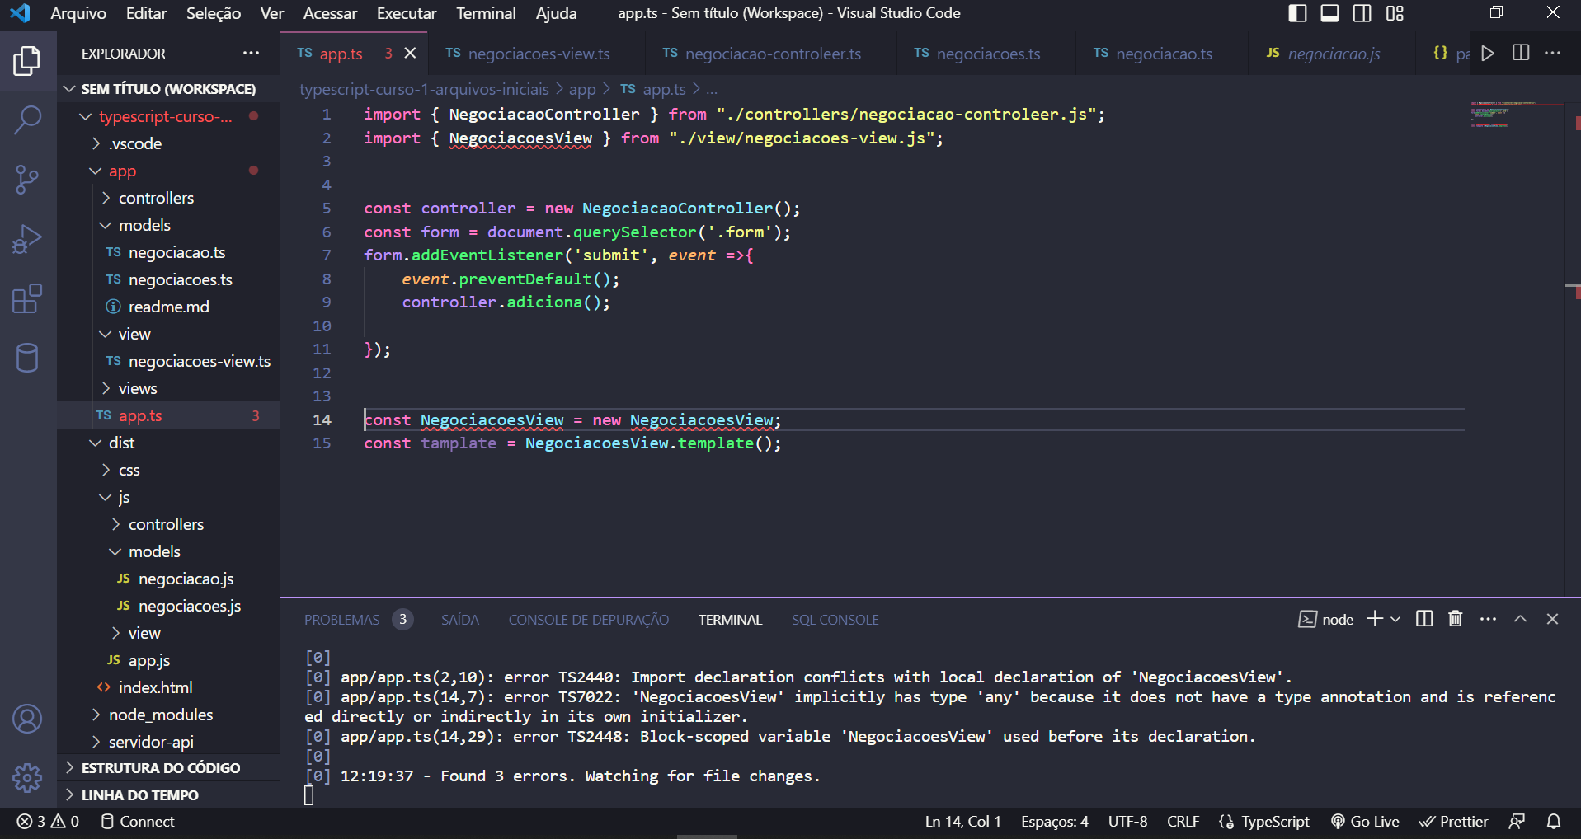The width and height of the screenshot is (1581, 839).
Task: Collapse the SEM TÍTULO (WORKSPACE) section
Action: click(168, 89)
